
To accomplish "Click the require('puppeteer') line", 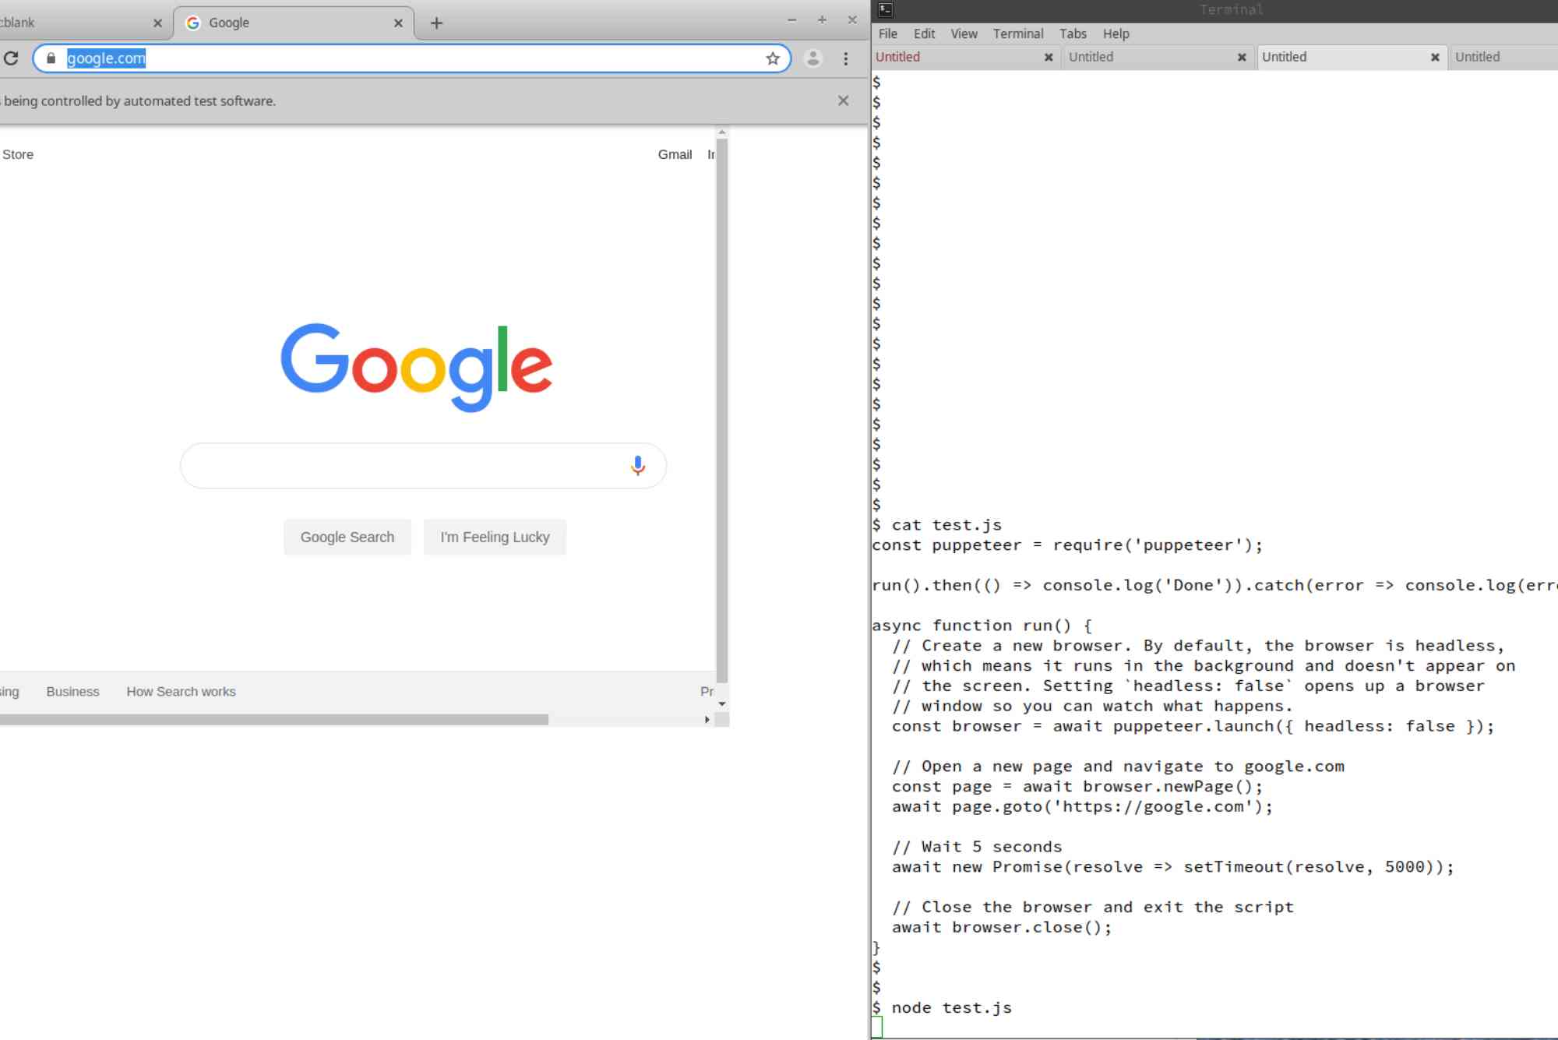I will pos(1067,545).
